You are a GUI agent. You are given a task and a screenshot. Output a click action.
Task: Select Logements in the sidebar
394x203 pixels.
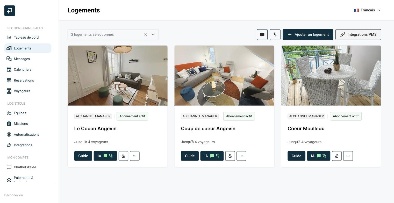(28, 48)
